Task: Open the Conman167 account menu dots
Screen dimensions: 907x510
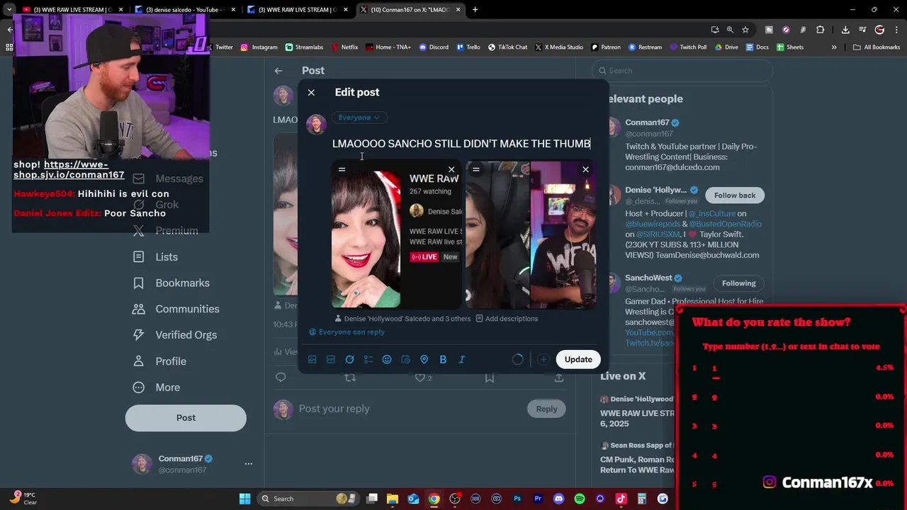Action: (249, 464)
